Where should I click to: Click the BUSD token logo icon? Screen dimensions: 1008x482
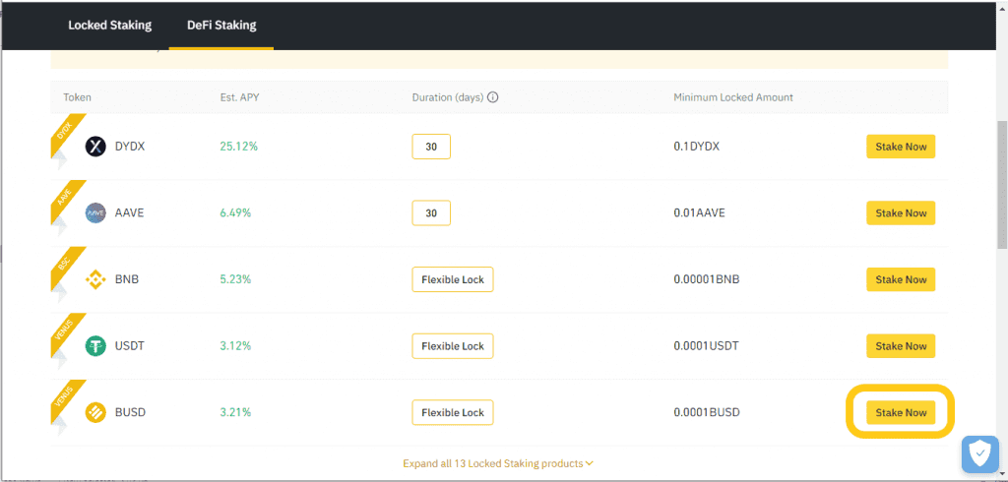[95, 412]
